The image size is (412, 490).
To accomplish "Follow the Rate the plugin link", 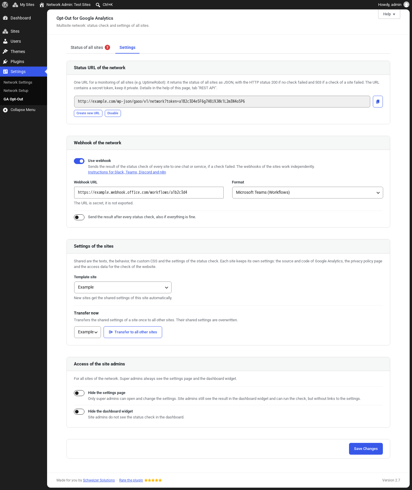I will pos(131,480).
